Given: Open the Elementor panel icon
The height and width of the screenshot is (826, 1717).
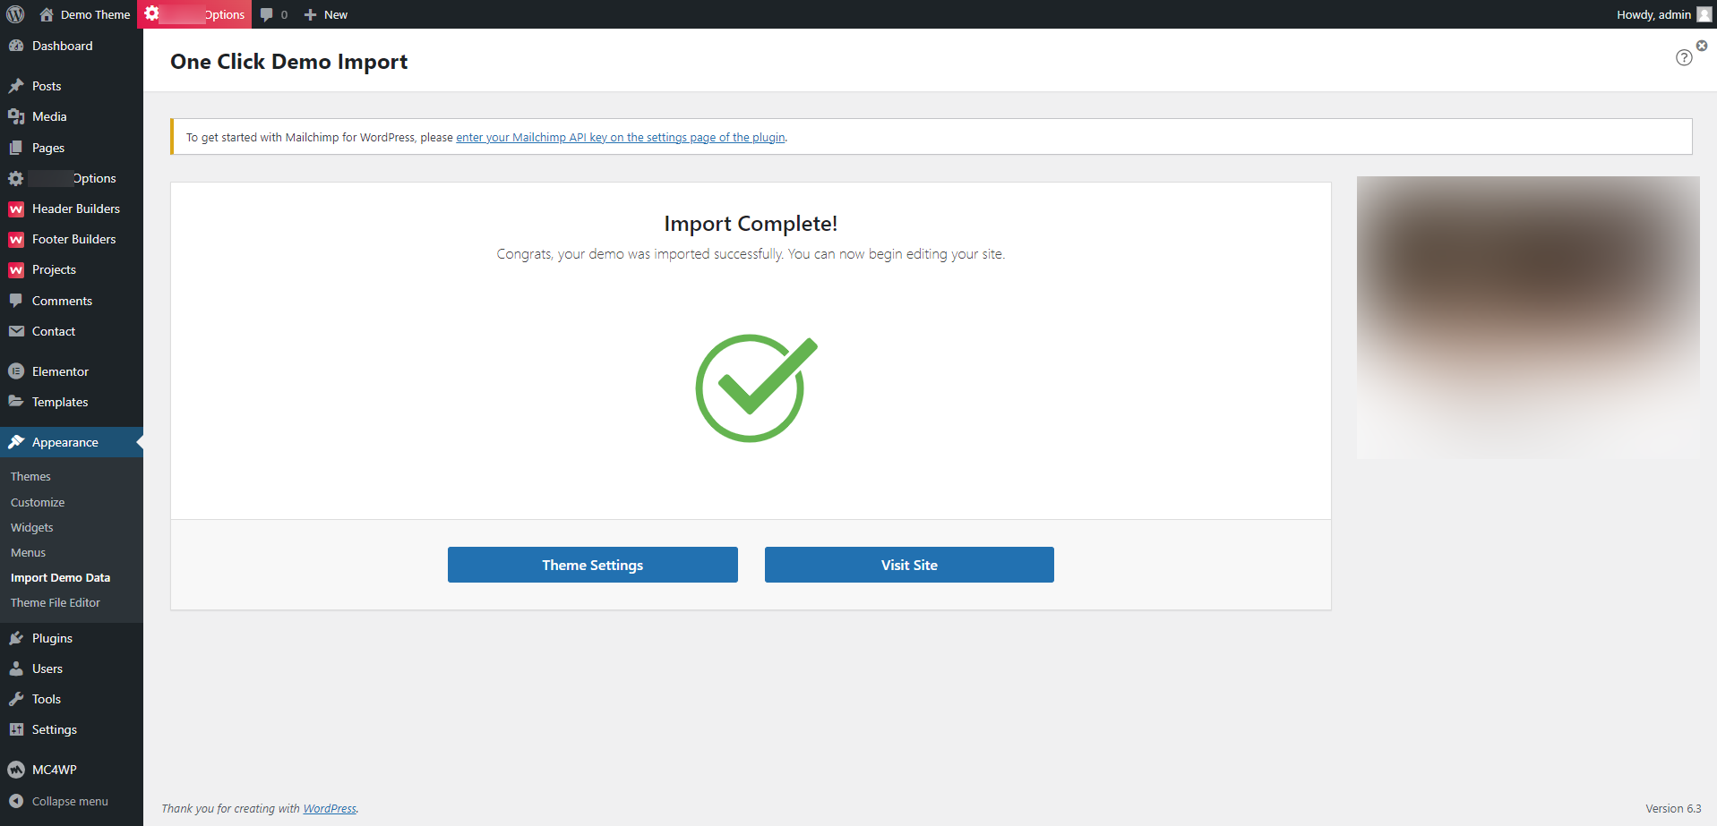Looking at the screenshot, I should pyautogui.click(x=17, y=370).
